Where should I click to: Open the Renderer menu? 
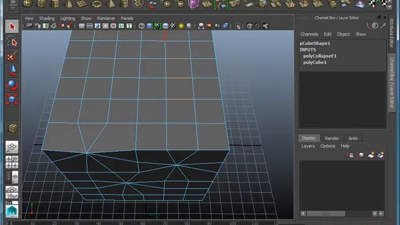(x=106, y=18)
